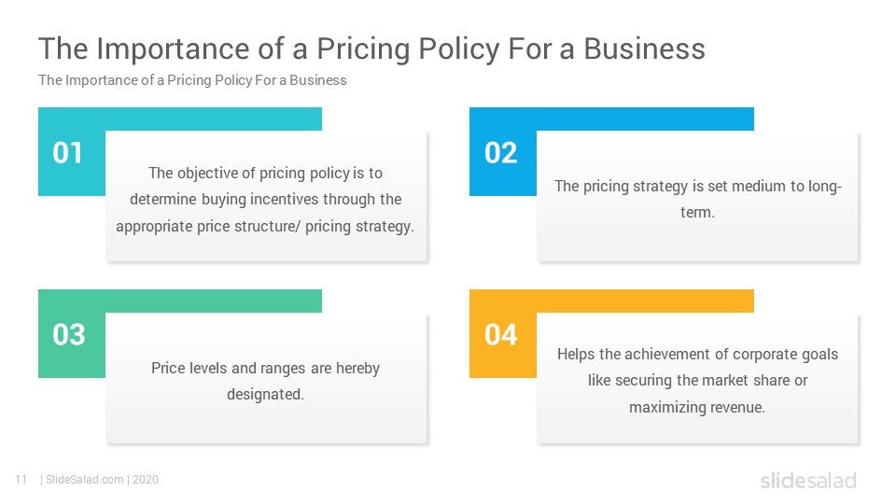
Task: Click the slide title about Pricing Policy
Action: 371,49
